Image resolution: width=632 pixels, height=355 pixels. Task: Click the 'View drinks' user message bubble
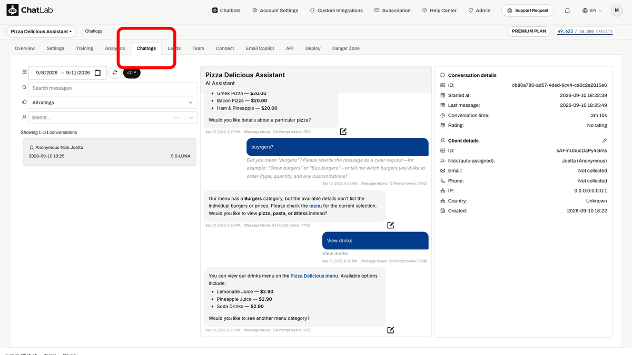pos(376,241)
